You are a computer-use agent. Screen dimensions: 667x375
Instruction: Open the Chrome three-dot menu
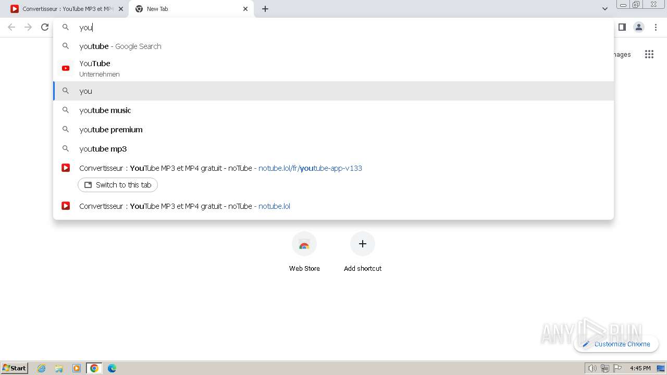[656, 27]
